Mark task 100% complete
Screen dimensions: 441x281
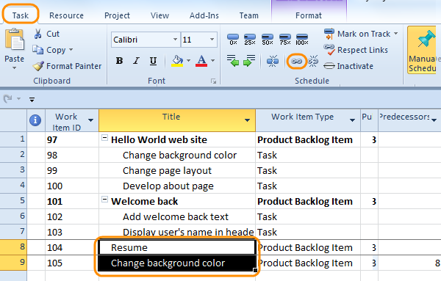pos(302,40)
